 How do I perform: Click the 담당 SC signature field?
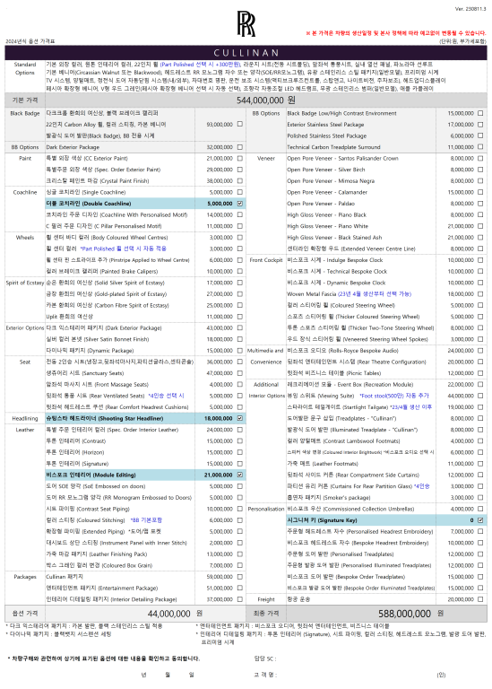(x=265, y=658)
